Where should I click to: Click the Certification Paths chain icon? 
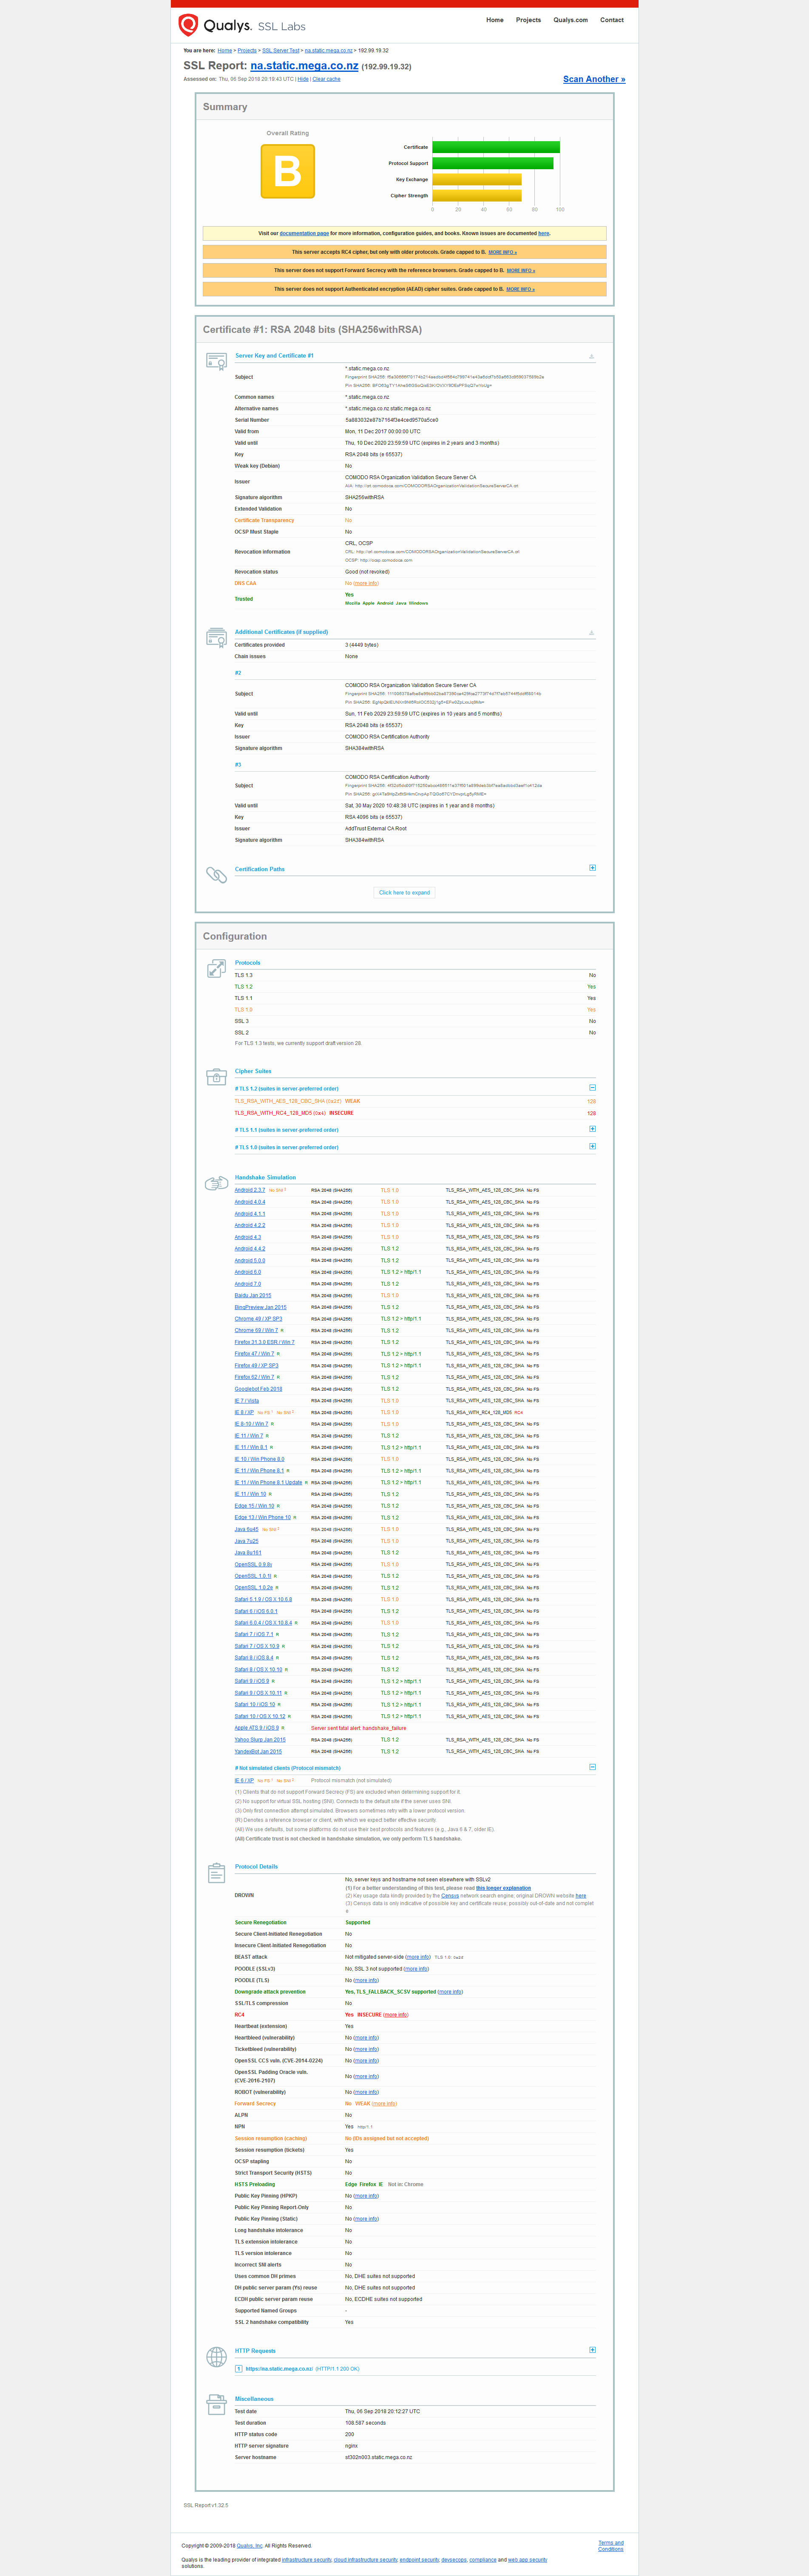tap(216, 875)
